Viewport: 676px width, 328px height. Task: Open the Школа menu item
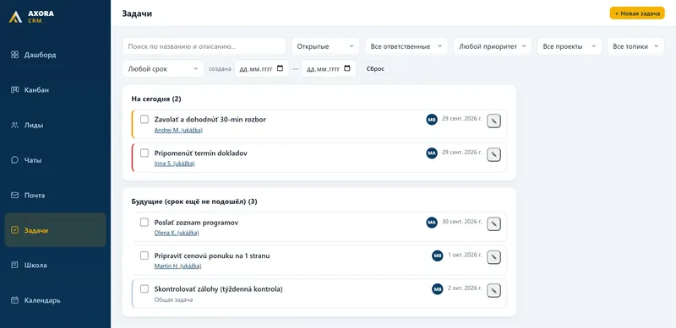[55, 265]
